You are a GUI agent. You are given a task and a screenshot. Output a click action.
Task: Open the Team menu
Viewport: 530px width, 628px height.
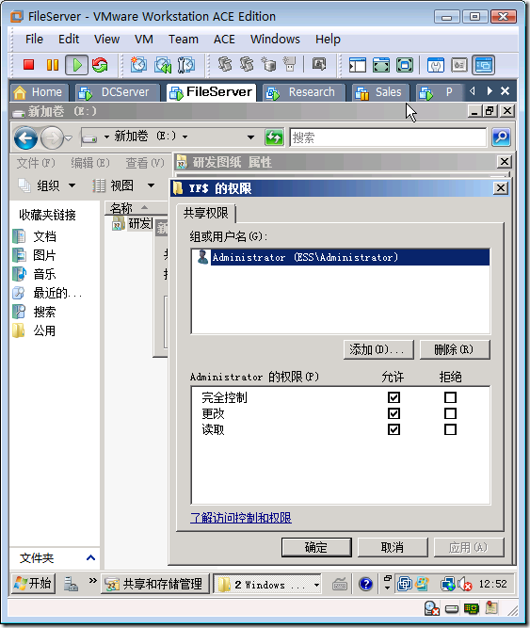[x=184, y=39]
